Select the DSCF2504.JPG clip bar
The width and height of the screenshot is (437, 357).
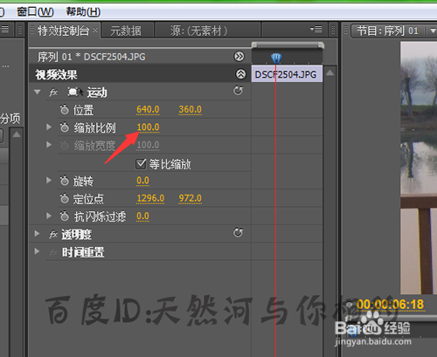[287, 74]
